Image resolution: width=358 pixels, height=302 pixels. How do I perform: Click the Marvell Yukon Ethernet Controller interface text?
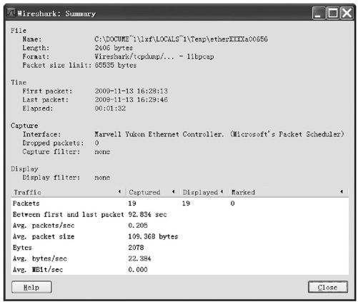[x=219, y=134]
